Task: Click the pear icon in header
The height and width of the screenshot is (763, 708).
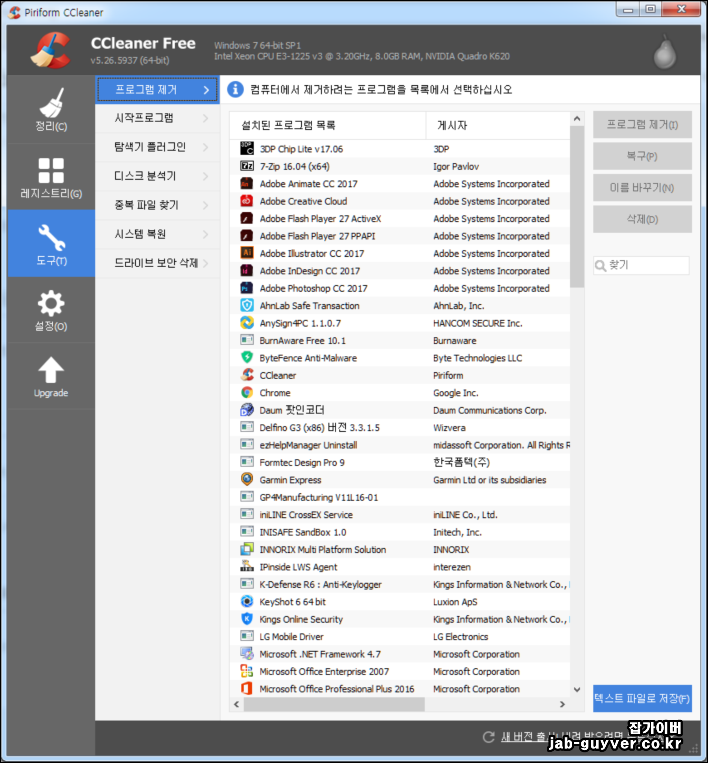Action: pos(665,51)
